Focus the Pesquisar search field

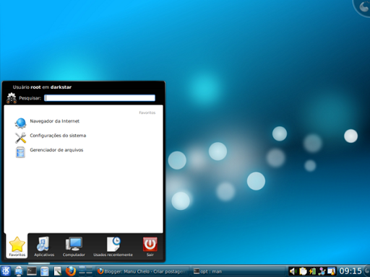click(100, 98)
